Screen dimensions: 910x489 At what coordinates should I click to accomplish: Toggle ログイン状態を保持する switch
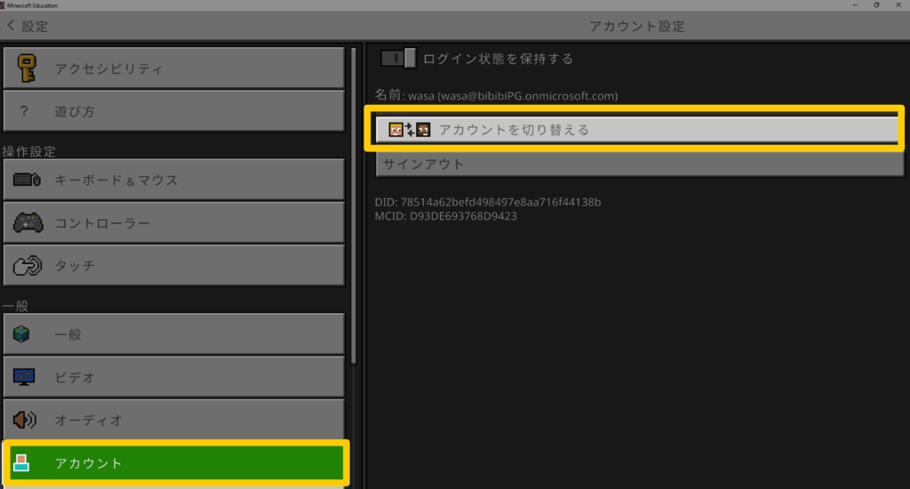399,59
